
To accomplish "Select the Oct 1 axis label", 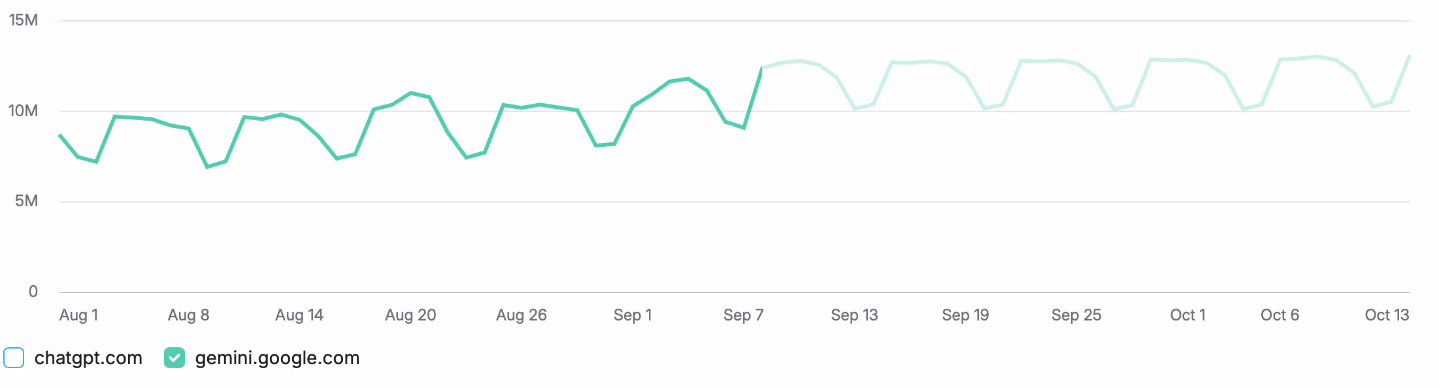I will pyautogui.click(x=1187, y=315).
